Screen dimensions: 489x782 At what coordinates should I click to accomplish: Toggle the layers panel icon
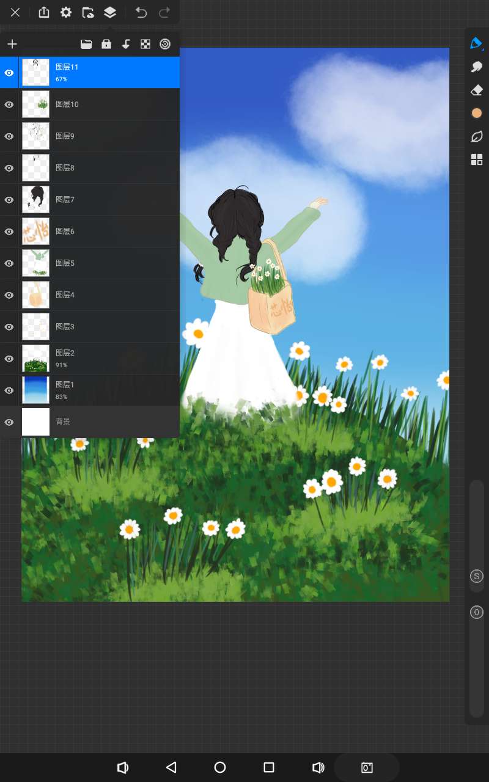pyautogui.click(x=110, y=12)
